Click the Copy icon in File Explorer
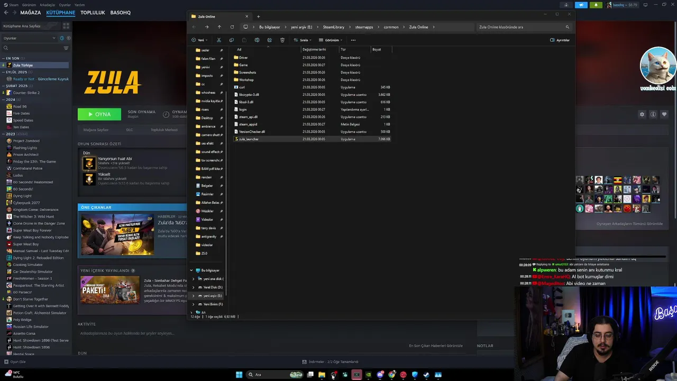The width and height of the screenshot is (677, 381). [231, 40]
